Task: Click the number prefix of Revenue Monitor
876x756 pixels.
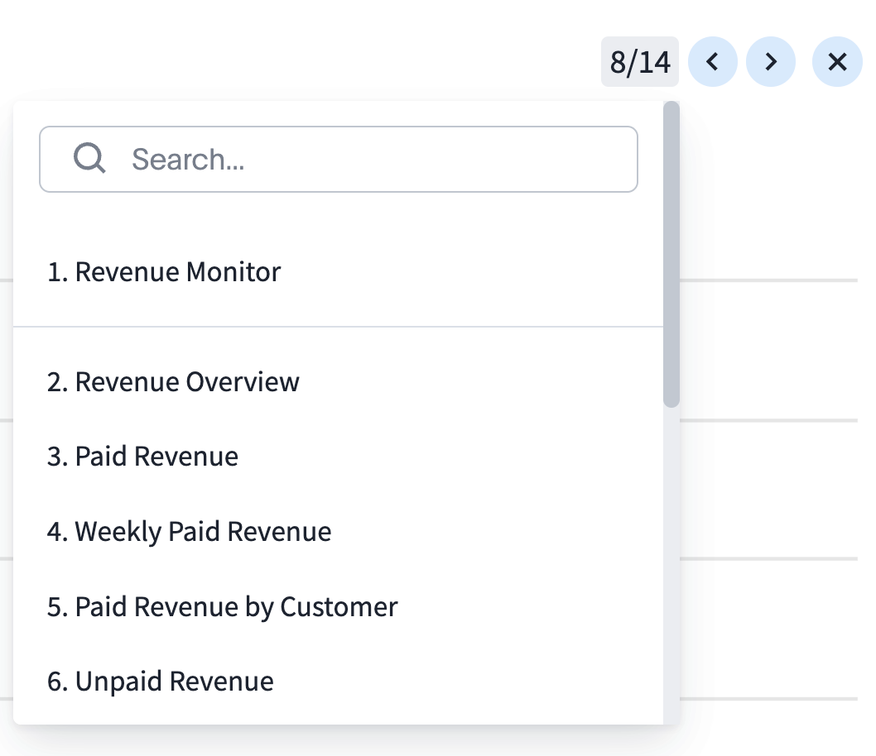Action: coord(57,272)
